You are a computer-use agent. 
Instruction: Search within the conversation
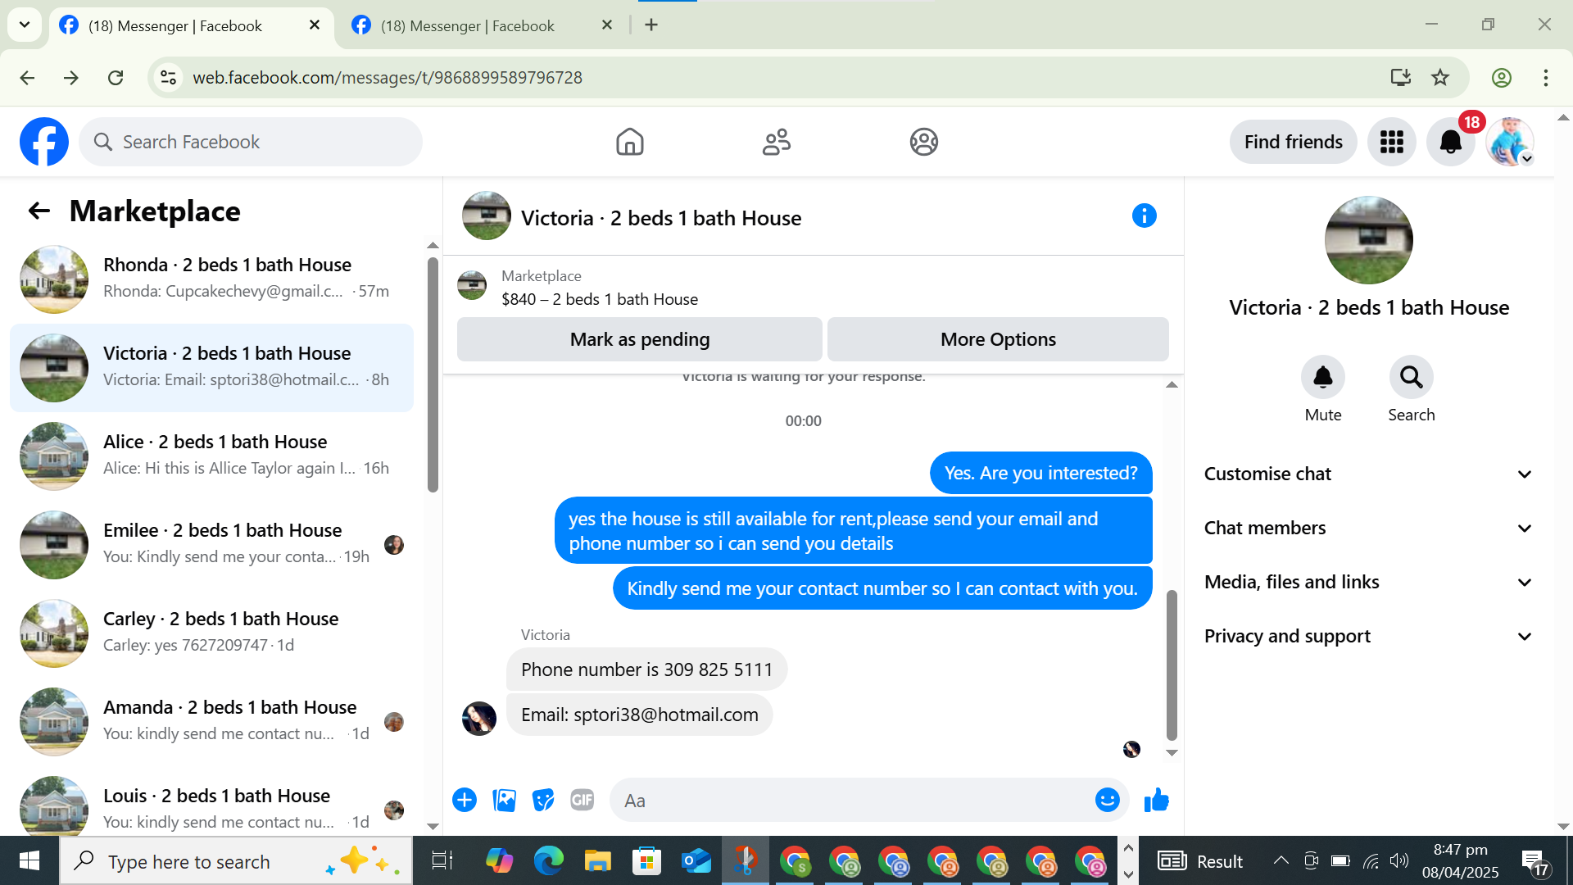1411,377
